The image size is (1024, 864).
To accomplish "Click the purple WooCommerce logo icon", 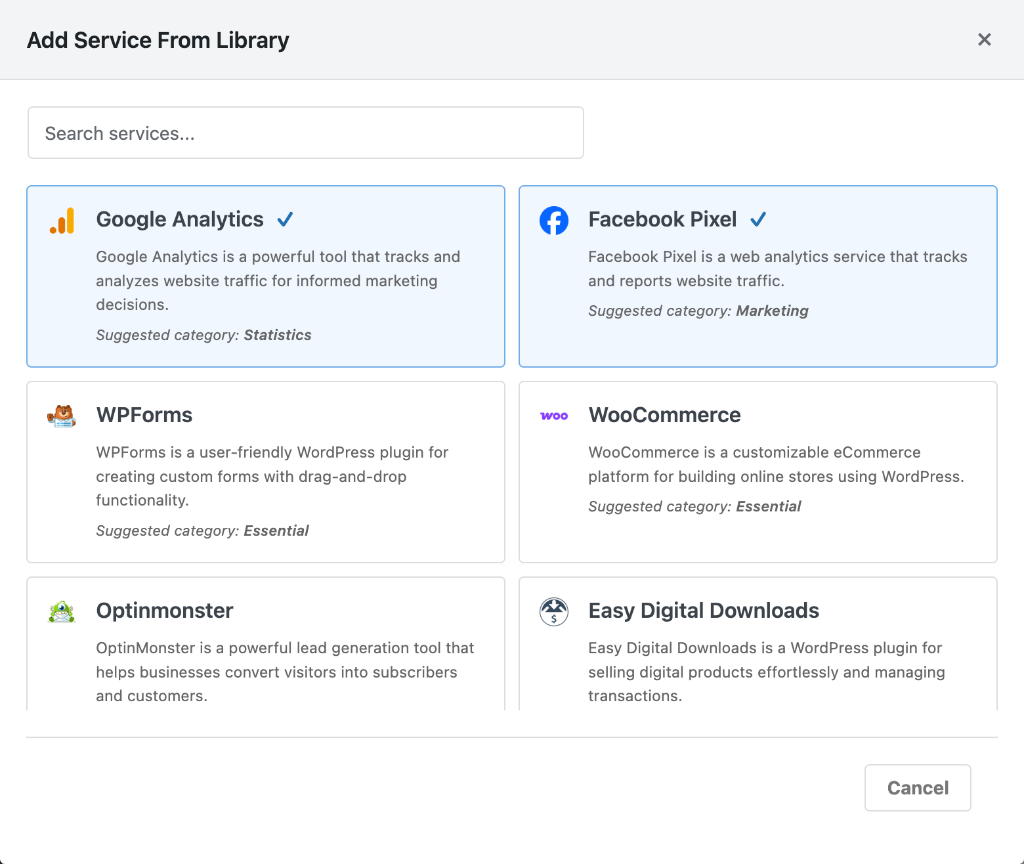I will click(553, 416).
